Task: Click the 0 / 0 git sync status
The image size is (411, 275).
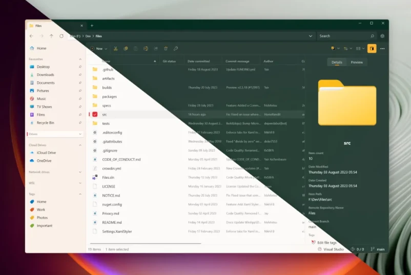Action: [357, 249]
